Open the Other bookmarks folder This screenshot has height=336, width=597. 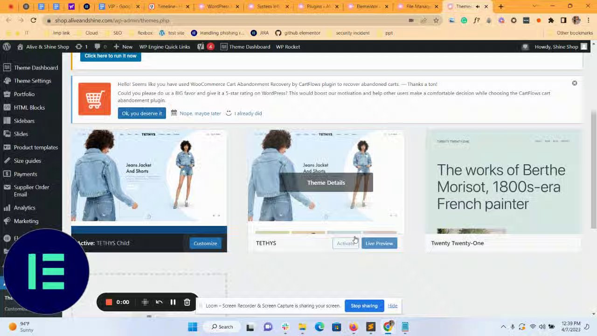(570, 33)
